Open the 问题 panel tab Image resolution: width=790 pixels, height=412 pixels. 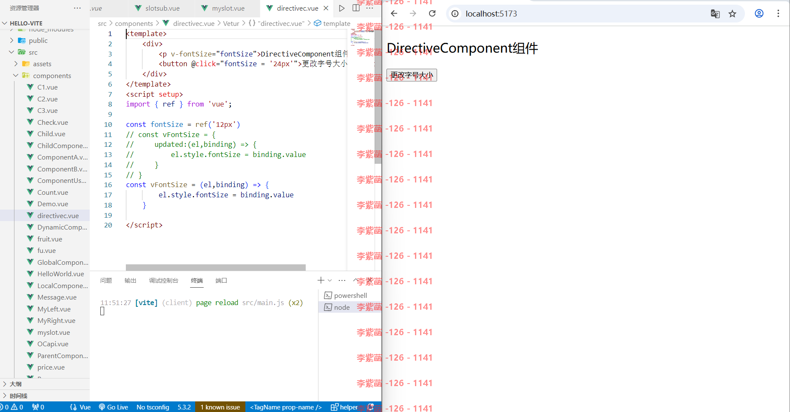pos(106,280)
